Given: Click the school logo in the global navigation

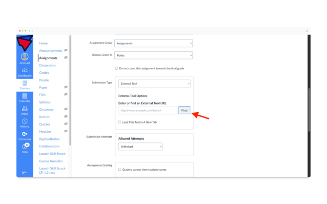Looking at the screenshot, I should [x=24, y=43].
